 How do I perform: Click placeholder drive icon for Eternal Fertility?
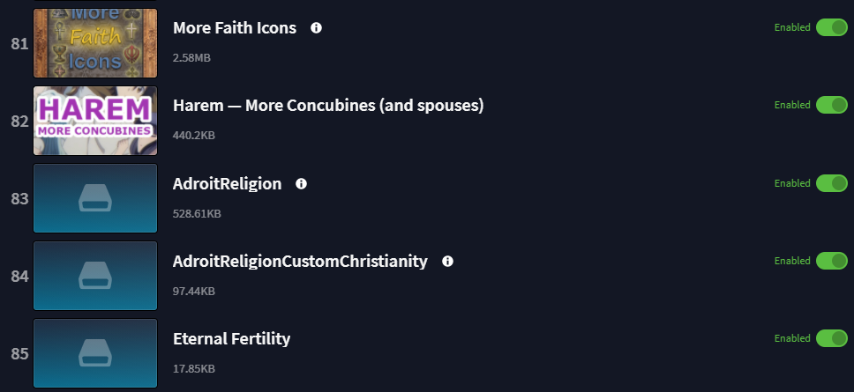[x=95, y=353]
